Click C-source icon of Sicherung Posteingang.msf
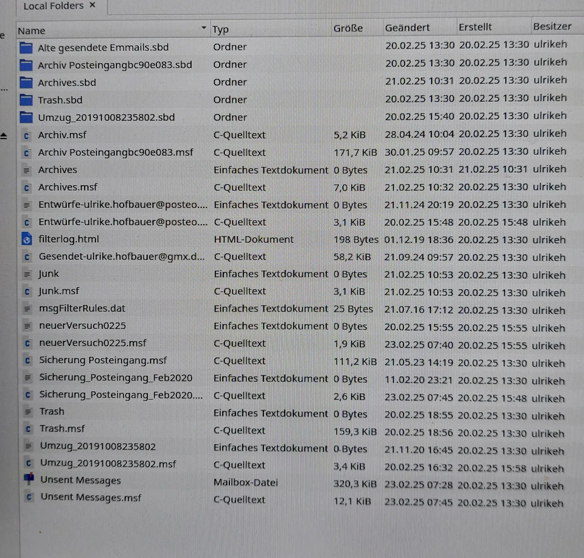The height and width of the screenshot is (558, 584). click(27, 360)
